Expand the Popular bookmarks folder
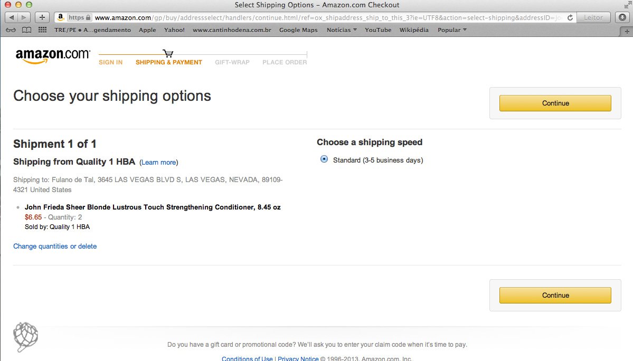Image resolution: width=633 pixels, height=361 pixels. [451, 30]
